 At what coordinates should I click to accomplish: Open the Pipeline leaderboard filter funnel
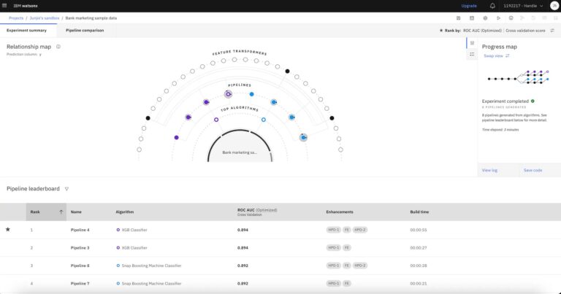pyautogui.click(x=66, y=189)
